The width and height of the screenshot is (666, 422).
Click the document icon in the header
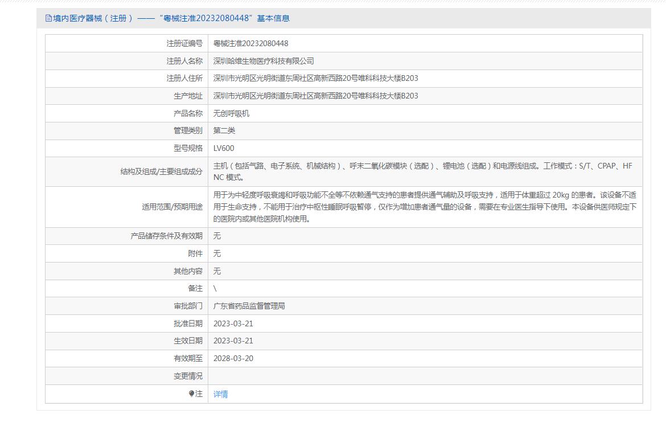pos(48,18)
